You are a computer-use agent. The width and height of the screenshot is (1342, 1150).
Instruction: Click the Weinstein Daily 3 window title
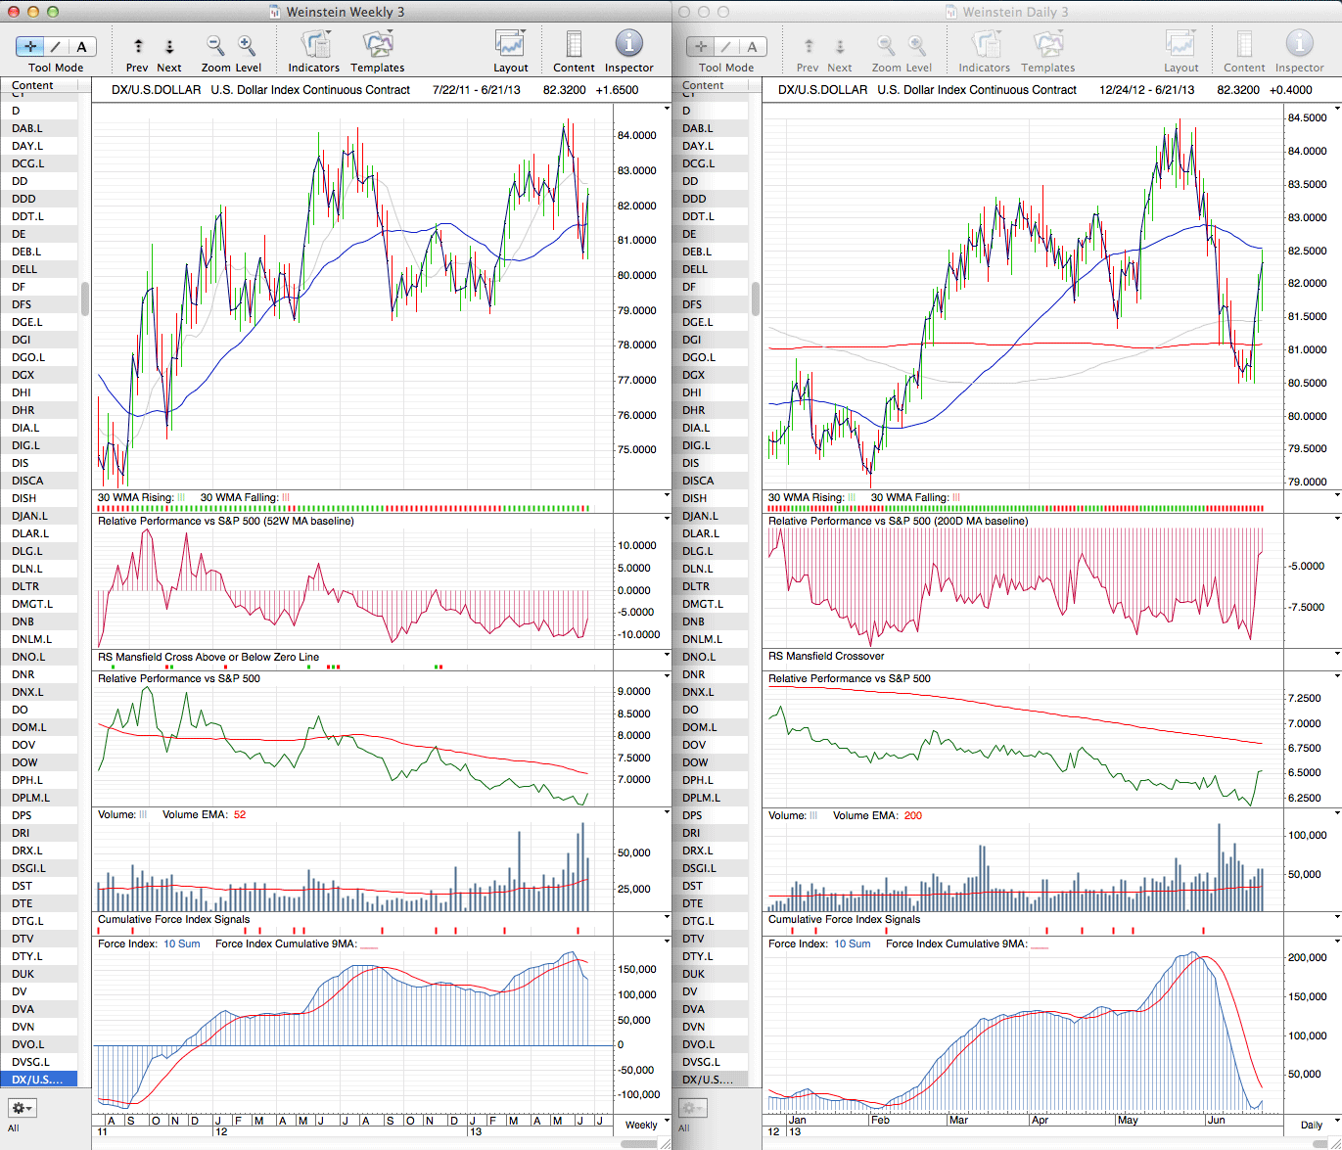click(x=1014, y=12)
